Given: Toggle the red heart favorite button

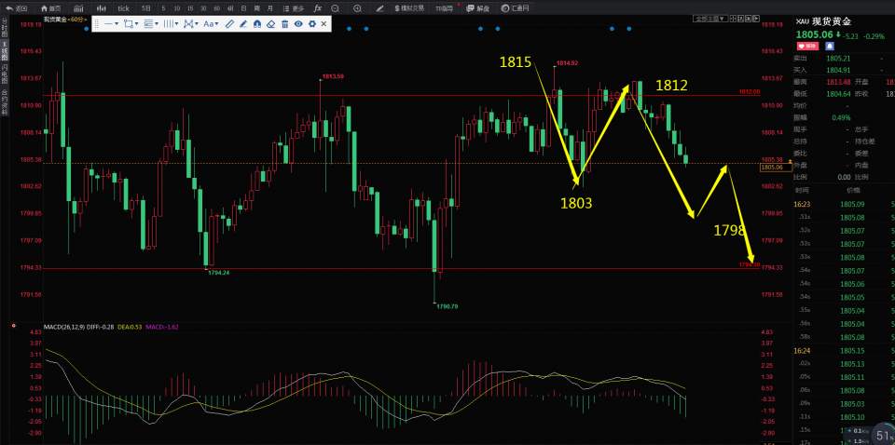Looking at the screenshot, I should pos(807,47).
